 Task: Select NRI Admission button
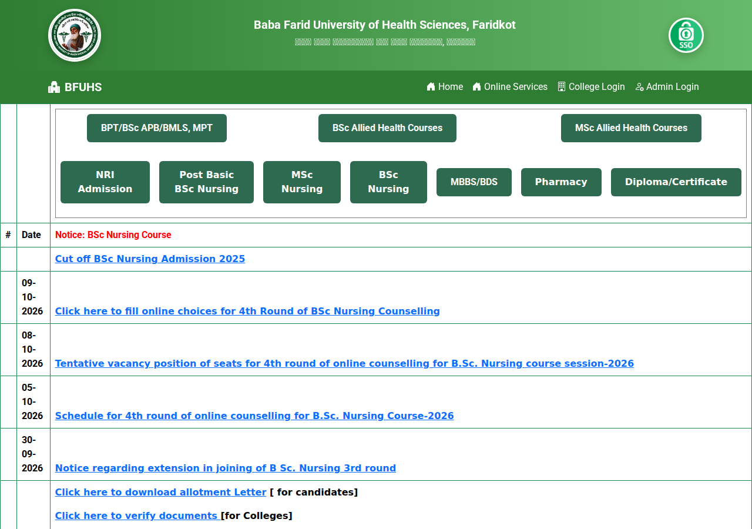105,182
